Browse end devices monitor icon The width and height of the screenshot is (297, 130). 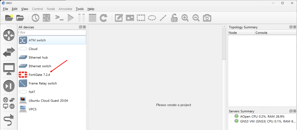tap(9, 69)
